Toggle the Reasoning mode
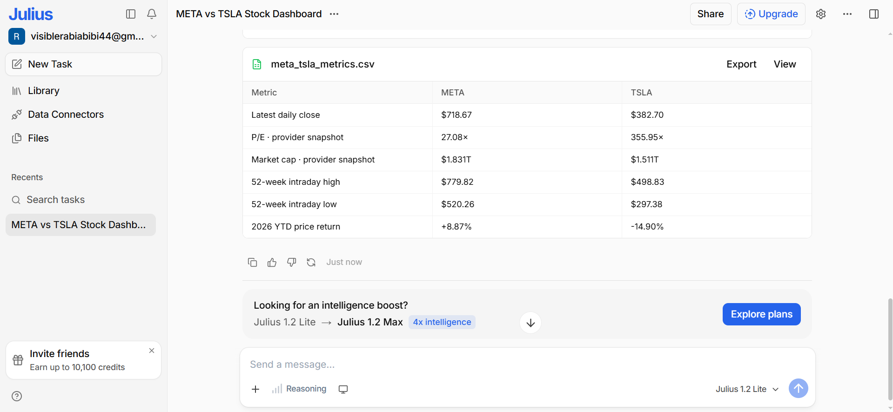This screenshot has width=893, height=412. (x=299, y=389)
